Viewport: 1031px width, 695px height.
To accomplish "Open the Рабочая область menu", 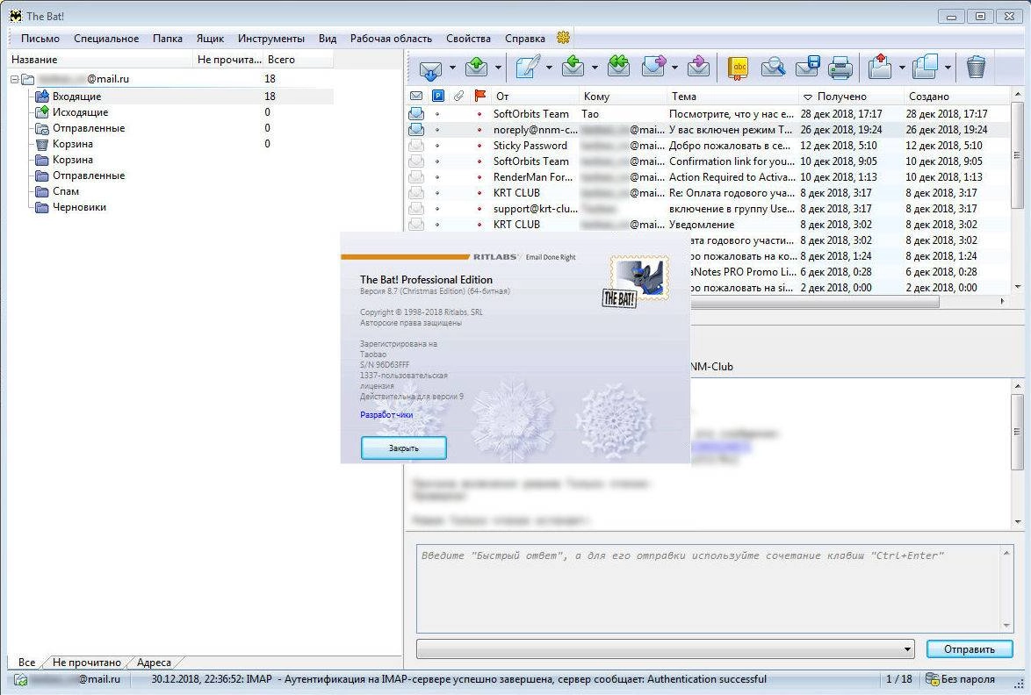I will [391, 38].
